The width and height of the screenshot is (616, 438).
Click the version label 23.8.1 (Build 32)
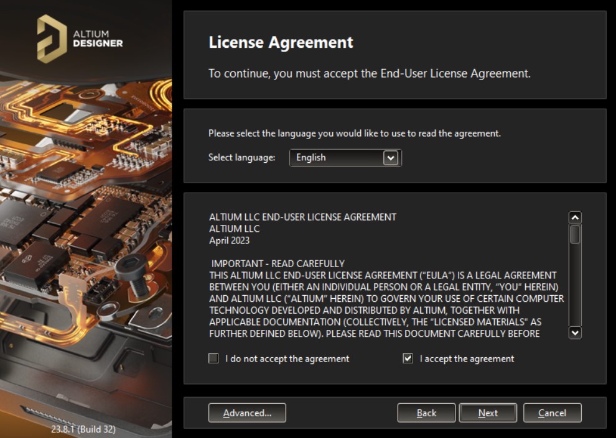(x=83, y=429)
